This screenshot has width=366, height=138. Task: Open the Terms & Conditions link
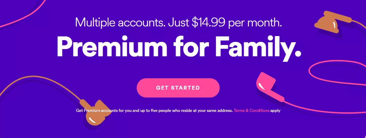coord(251,111)
